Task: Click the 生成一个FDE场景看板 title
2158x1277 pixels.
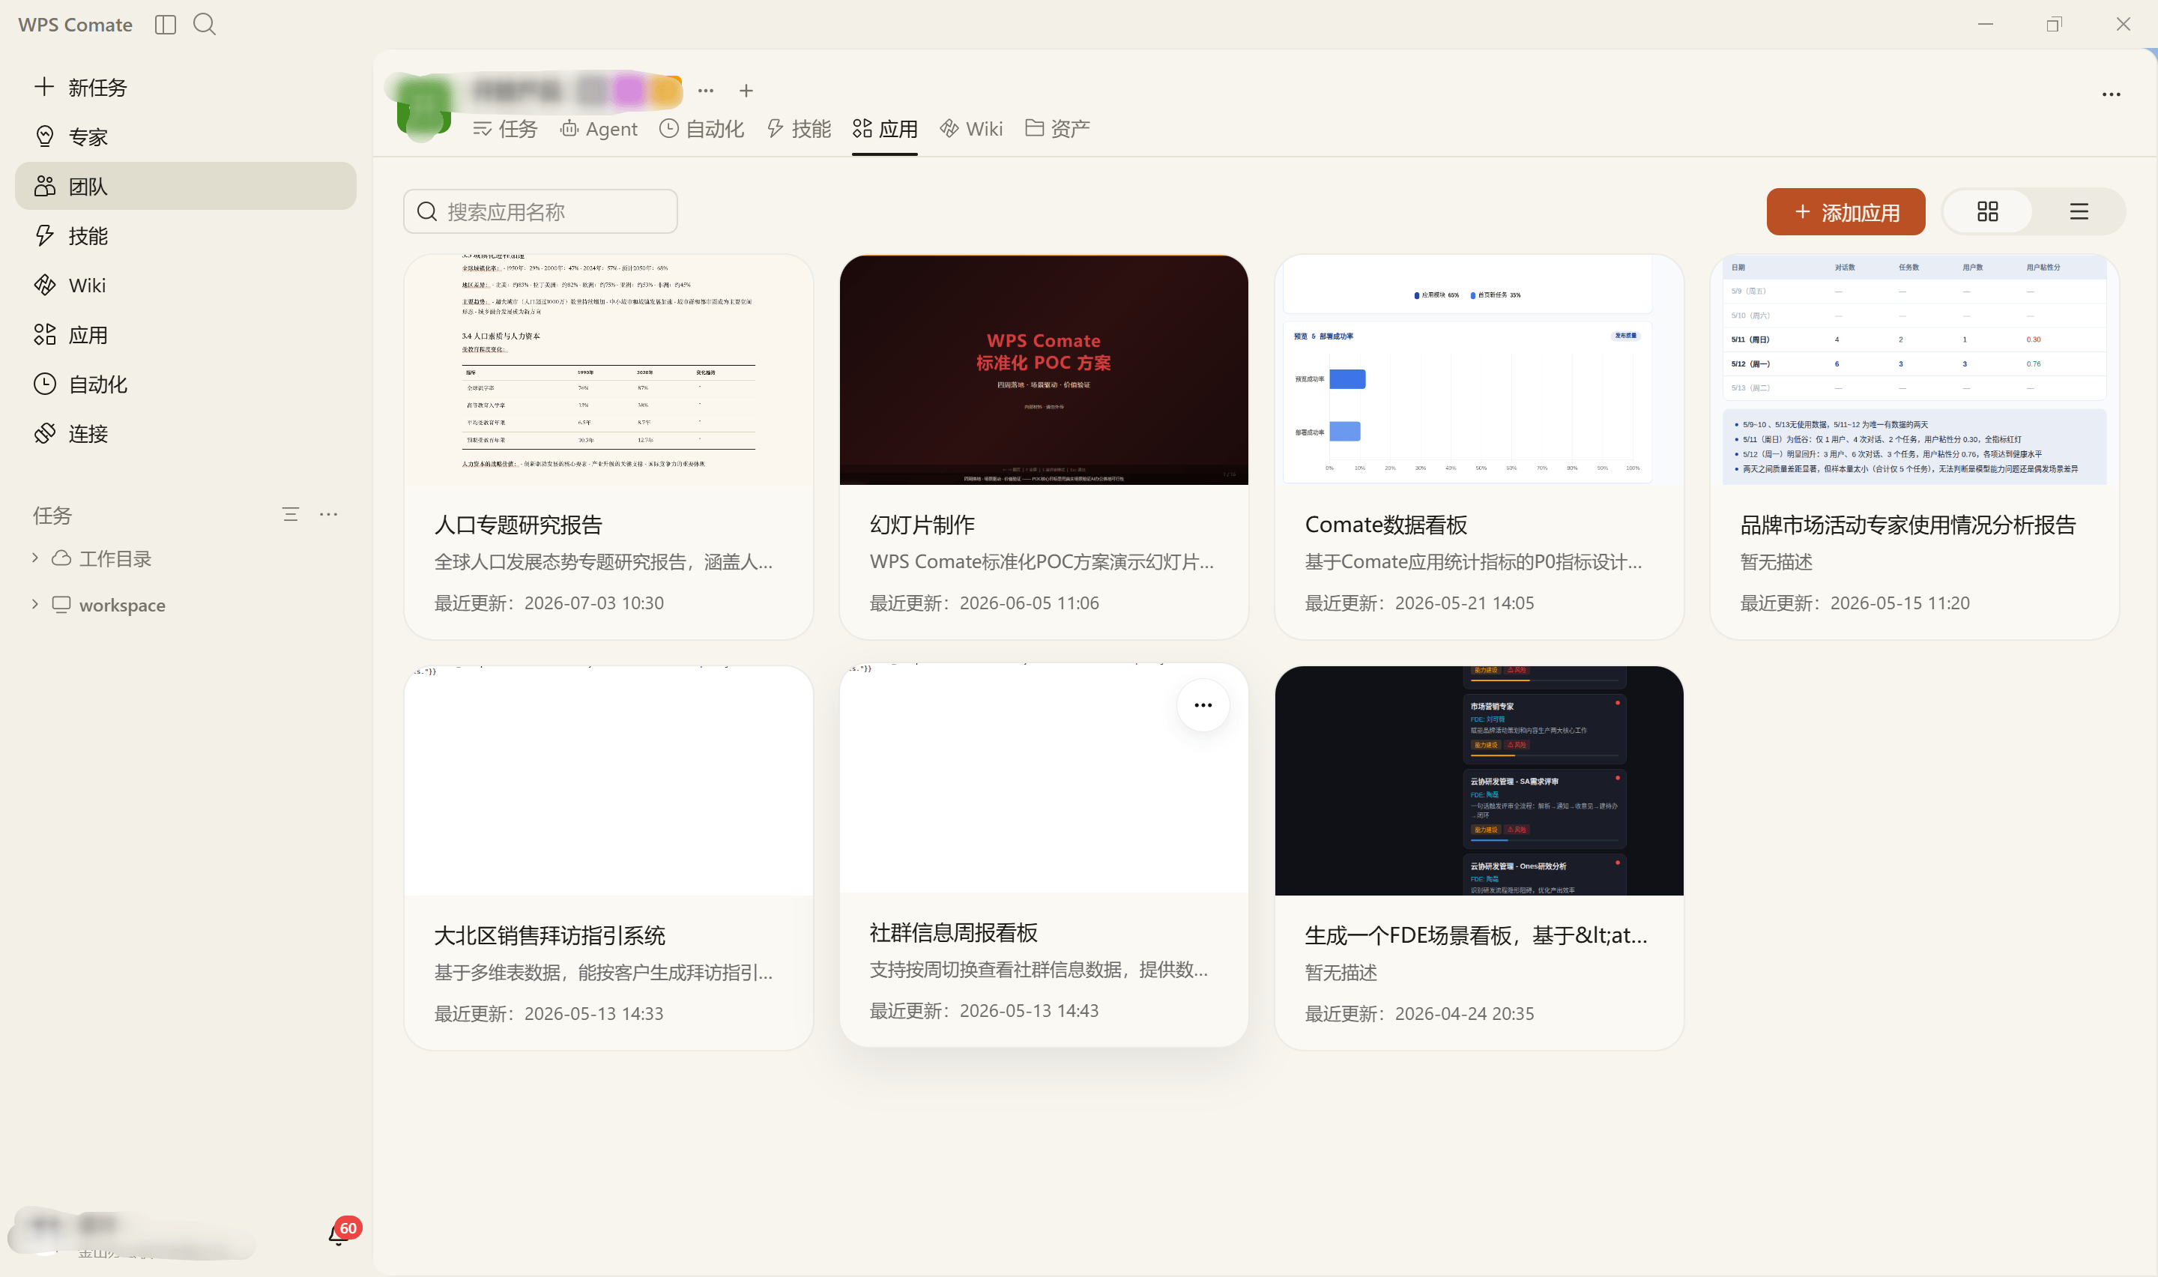Action: (1476, 935)
